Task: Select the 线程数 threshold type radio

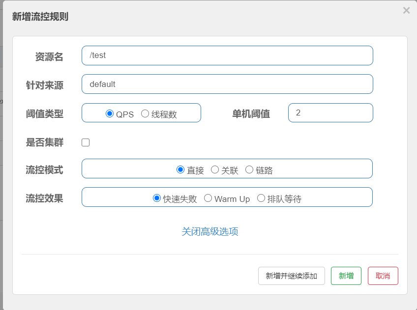Action: pyautogui.click(x=145, y=113)
